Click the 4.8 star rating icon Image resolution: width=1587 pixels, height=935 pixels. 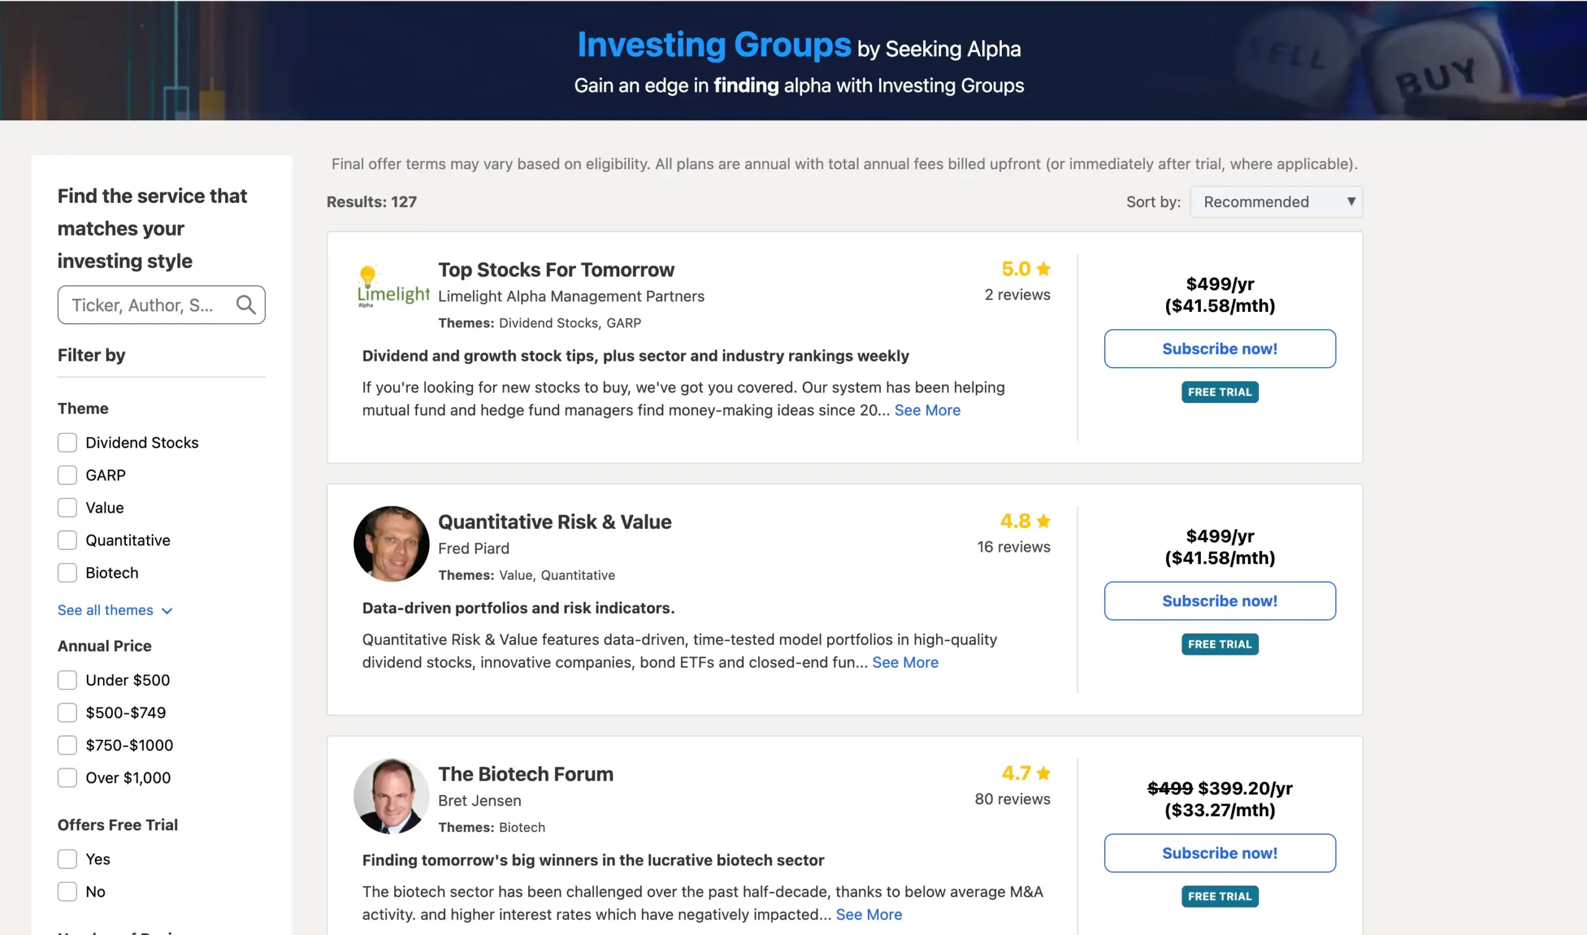[1043, 521]
